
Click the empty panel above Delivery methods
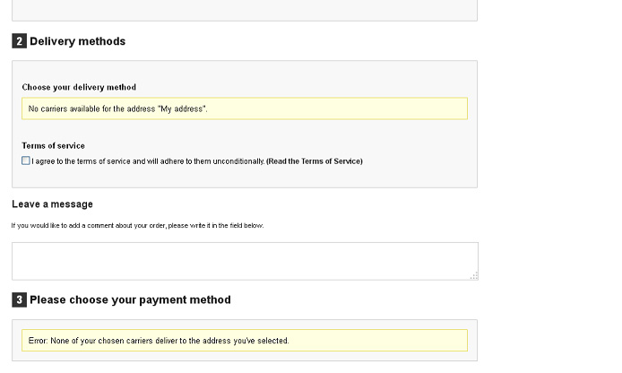[x=244, y=10]
